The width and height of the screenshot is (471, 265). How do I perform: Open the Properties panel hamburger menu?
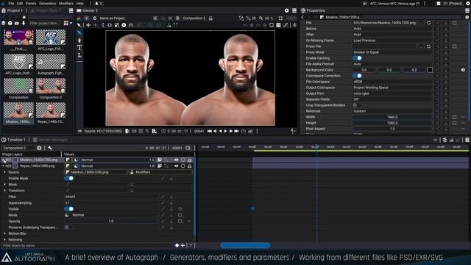467,10
